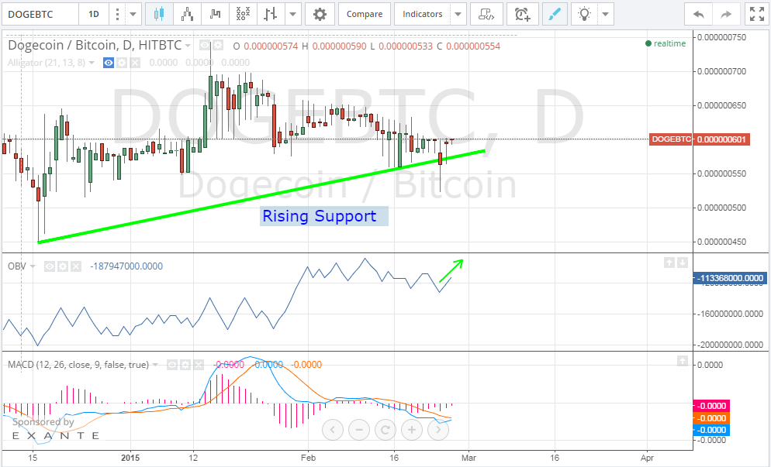Expand OBV legend dropdown arrow
This screenshot has width=771, height=467.
[33, 266]
